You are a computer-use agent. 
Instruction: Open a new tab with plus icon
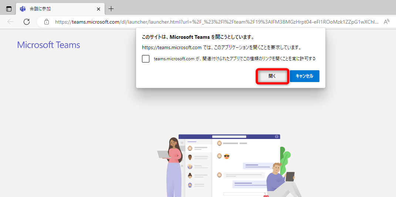111,9
